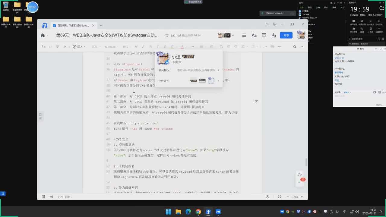Insert a quote block icon
The width and height of the screenshot is (386, 217).
tap(265, 47)
